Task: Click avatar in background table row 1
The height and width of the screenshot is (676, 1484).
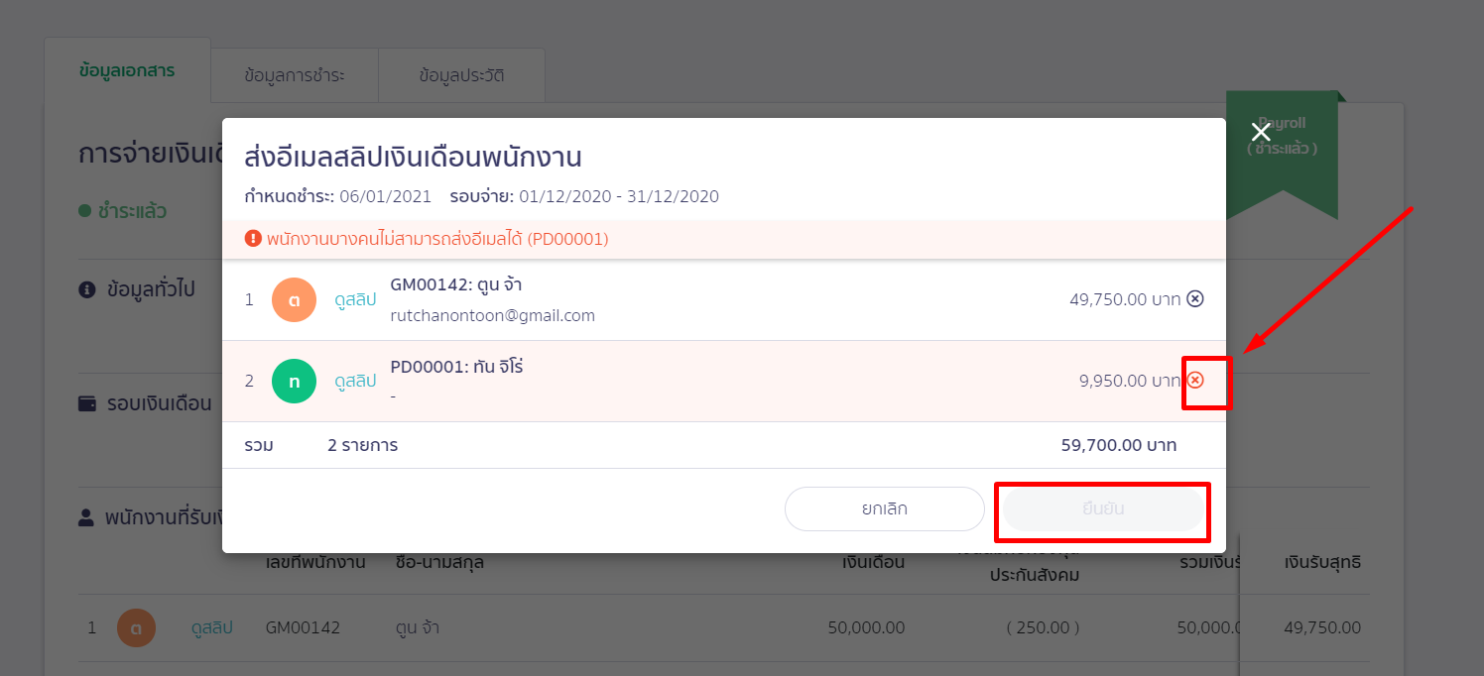Action: [x=136, y=627]
